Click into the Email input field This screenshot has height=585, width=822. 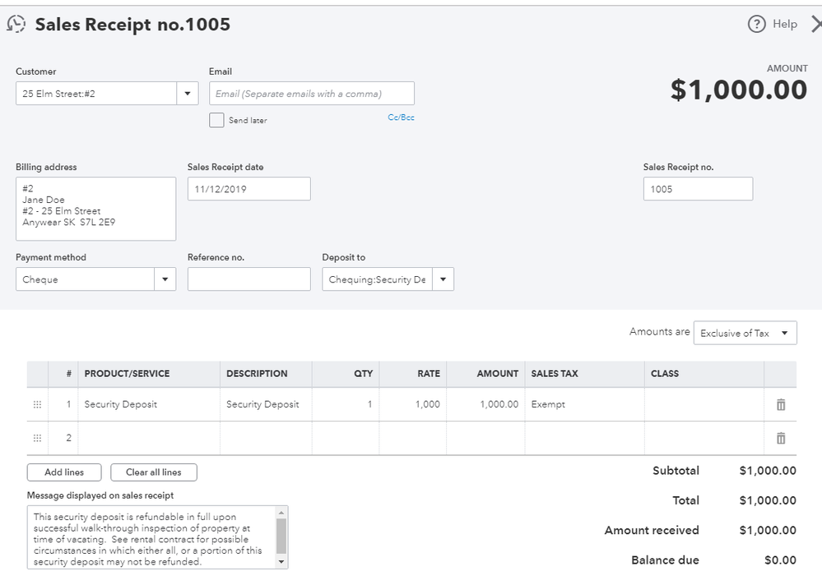pyautogui.click(x=312, y=94)
